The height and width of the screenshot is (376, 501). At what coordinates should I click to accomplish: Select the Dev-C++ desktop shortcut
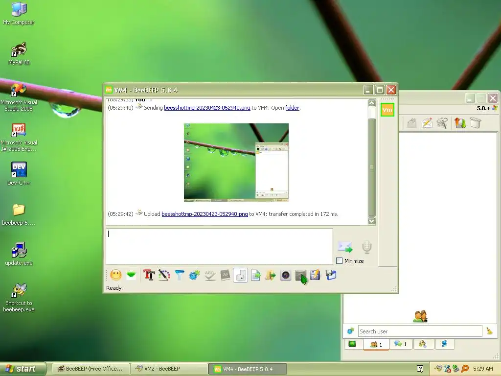[x=19, y=174]
